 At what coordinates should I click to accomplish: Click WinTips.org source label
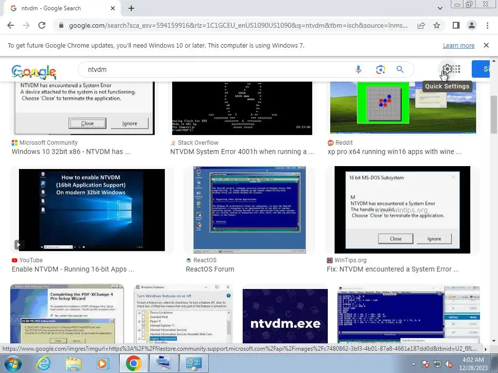(350, 260)
